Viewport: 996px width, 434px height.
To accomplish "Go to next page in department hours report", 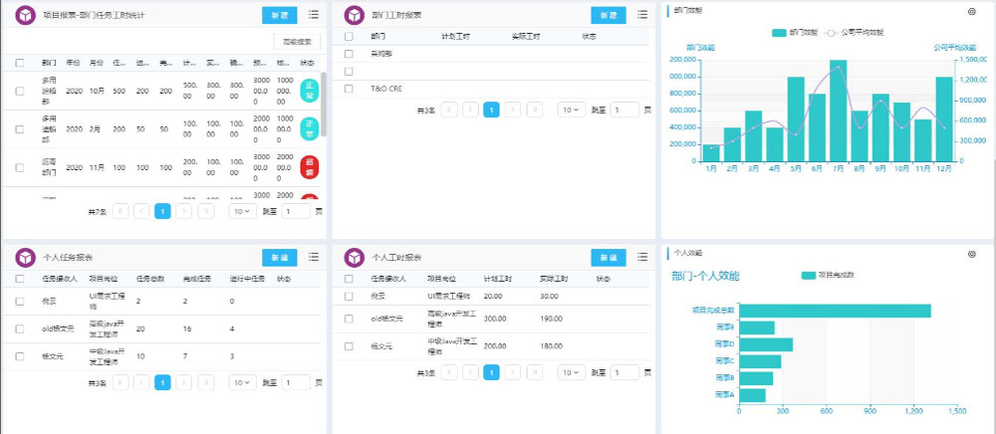I will pos(513,109).
